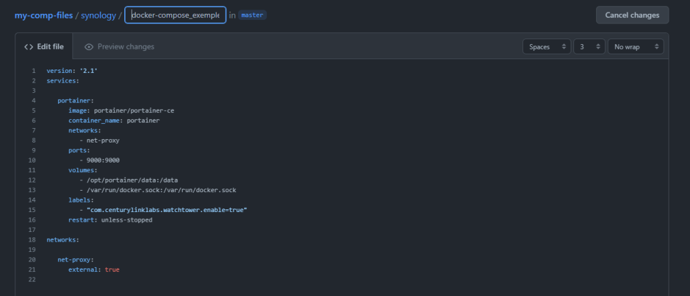Viewport: 690px width, 296px height.
Task: Switch to the Edit file tab
Action: (44, 47)
